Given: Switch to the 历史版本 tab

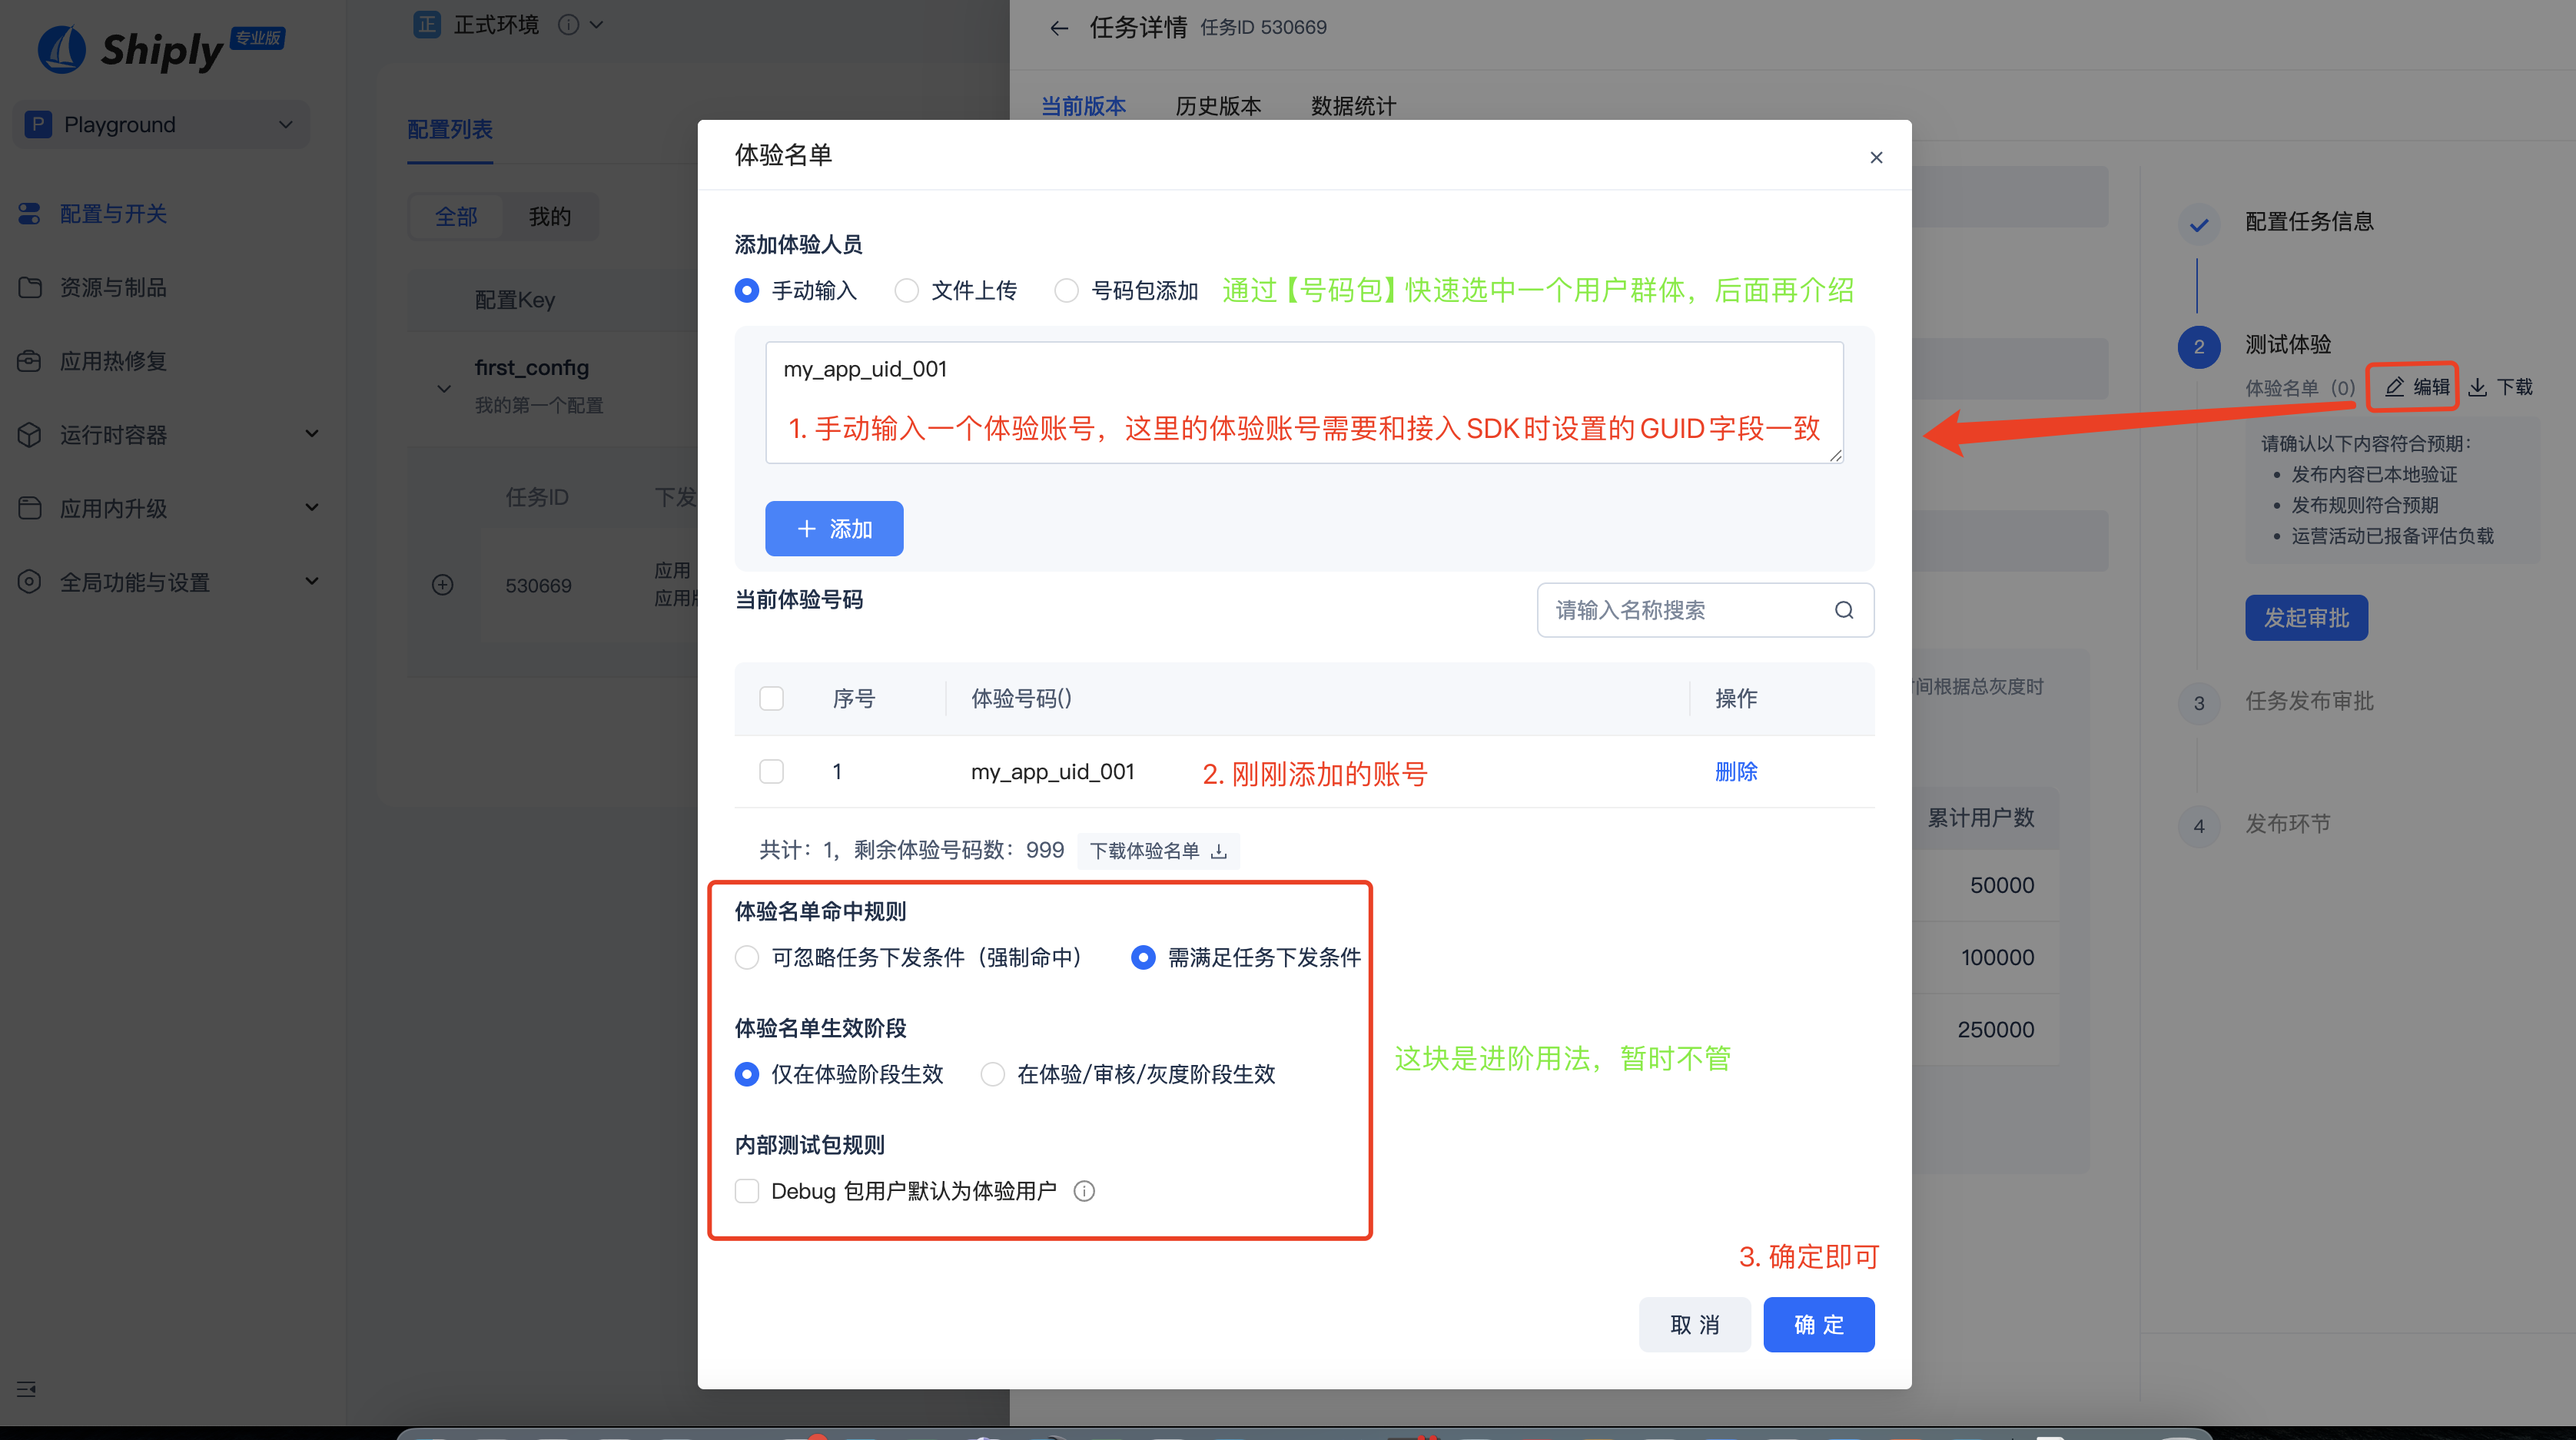Looking at the screenshot, I should tap(1218, 106).
